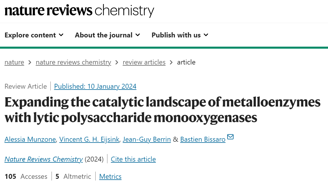This screenshot has height=186, width=328.
Task: Click the chevron beside About the journal
Action: tap(138, 35)
